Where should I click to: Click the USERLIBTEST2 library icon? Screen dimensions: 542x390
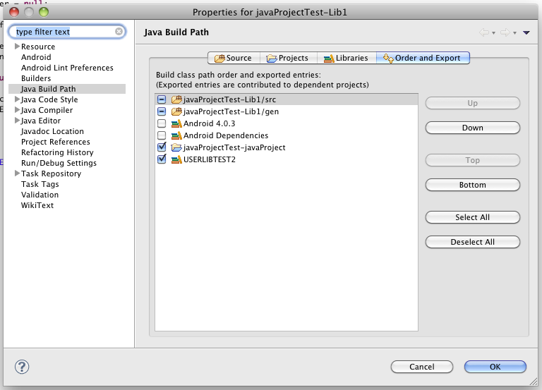click(x=176, y=159)
